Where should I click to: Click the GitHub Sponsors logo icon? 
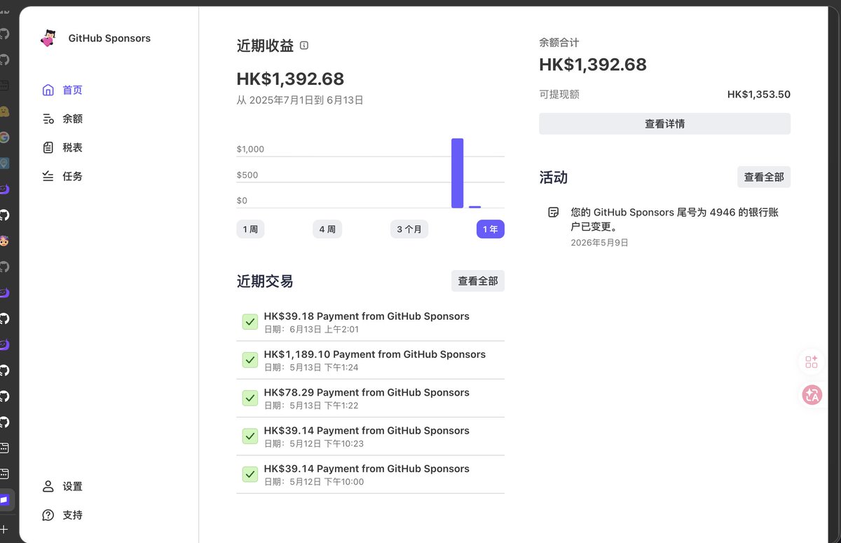pyautogui.click(x=48, y=39)
